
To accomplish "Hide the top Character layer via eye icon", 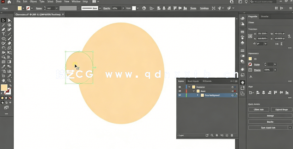I will tap(180, 87).
